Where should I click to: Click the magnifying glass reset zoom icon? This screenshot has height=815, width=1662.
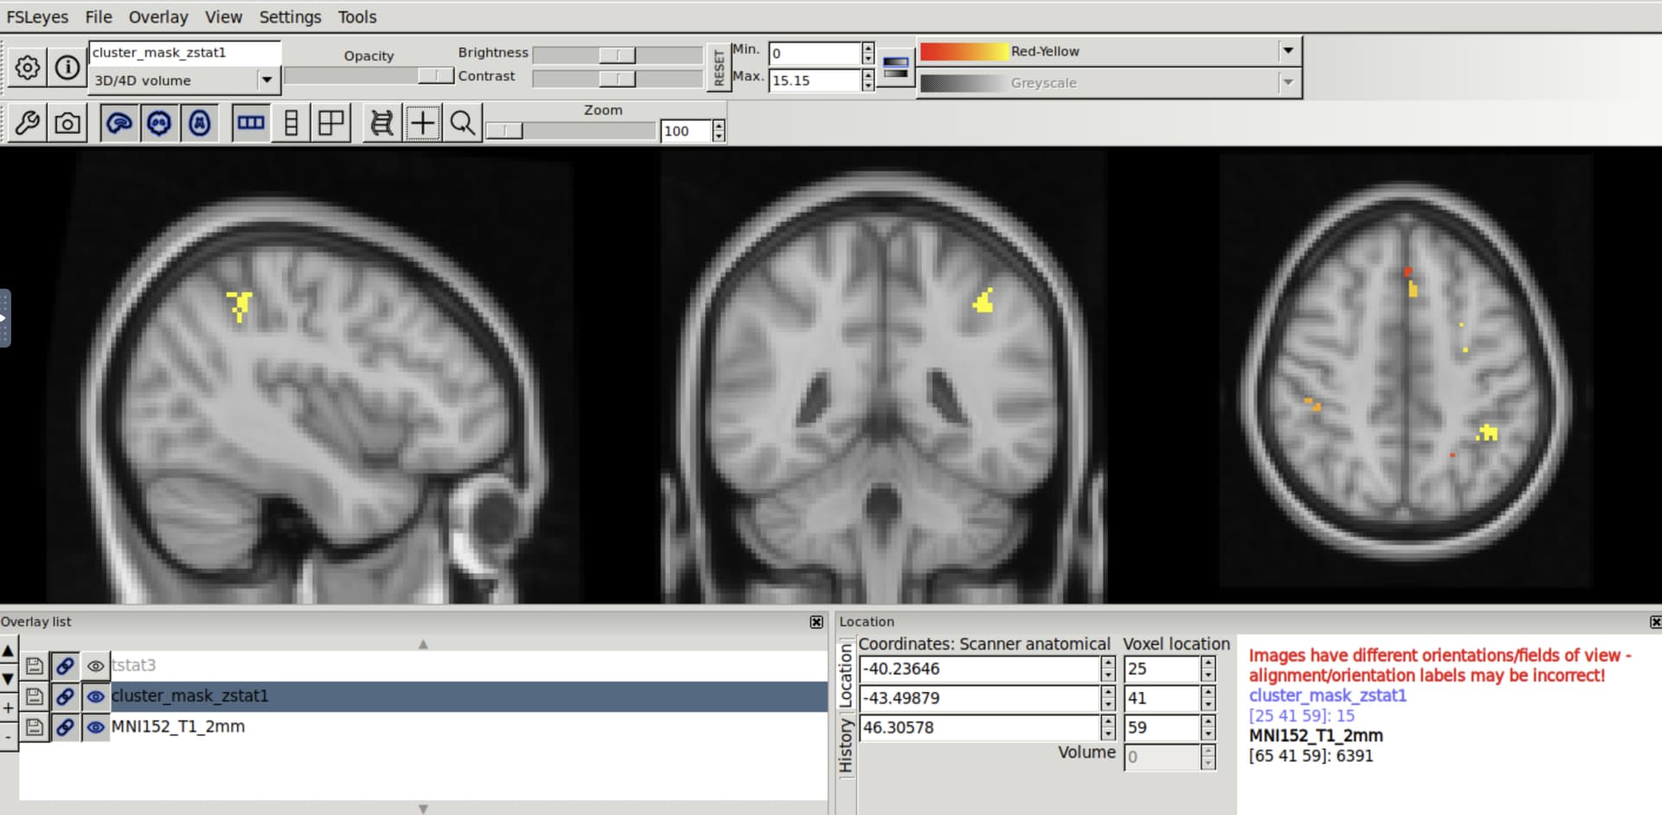(x=463, y=124)
